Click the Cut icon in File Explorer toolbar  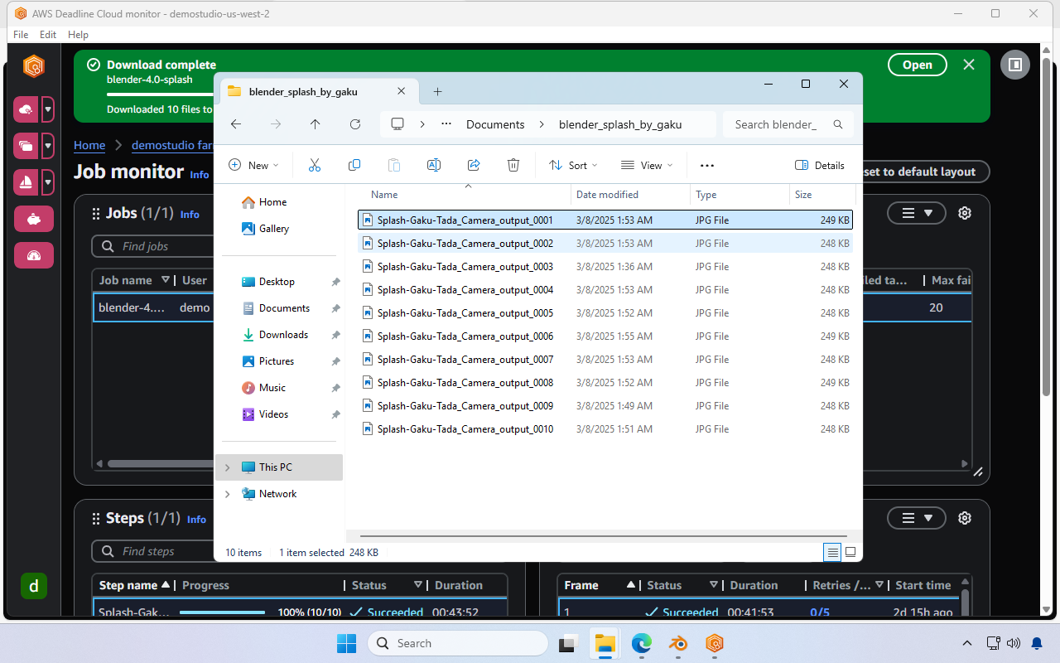(x=315, y=165)
